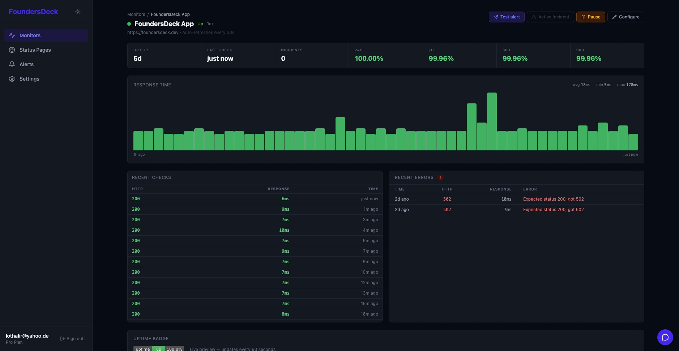Click the Active Incident warning triangle icon

(534, 17)
